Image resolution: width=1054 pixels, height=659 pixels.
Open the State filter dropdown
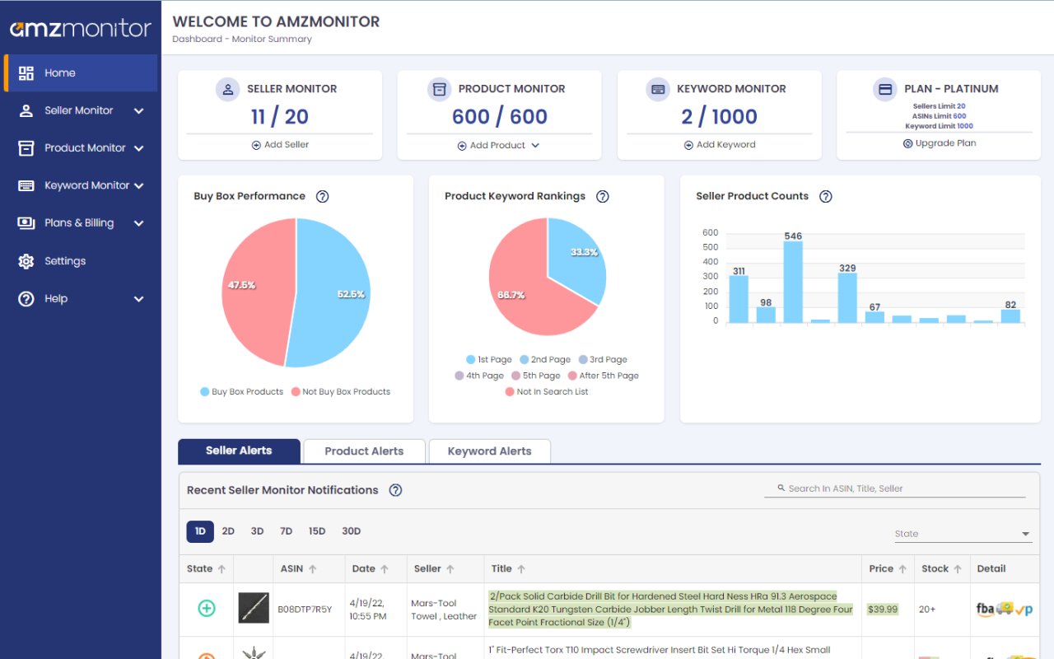click(x=963, y=534)
